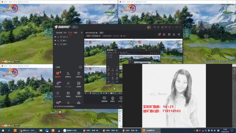Click the taskbar clock showing 13:40
The height and width of the screenshot is (133, 236).
[225, 130]
